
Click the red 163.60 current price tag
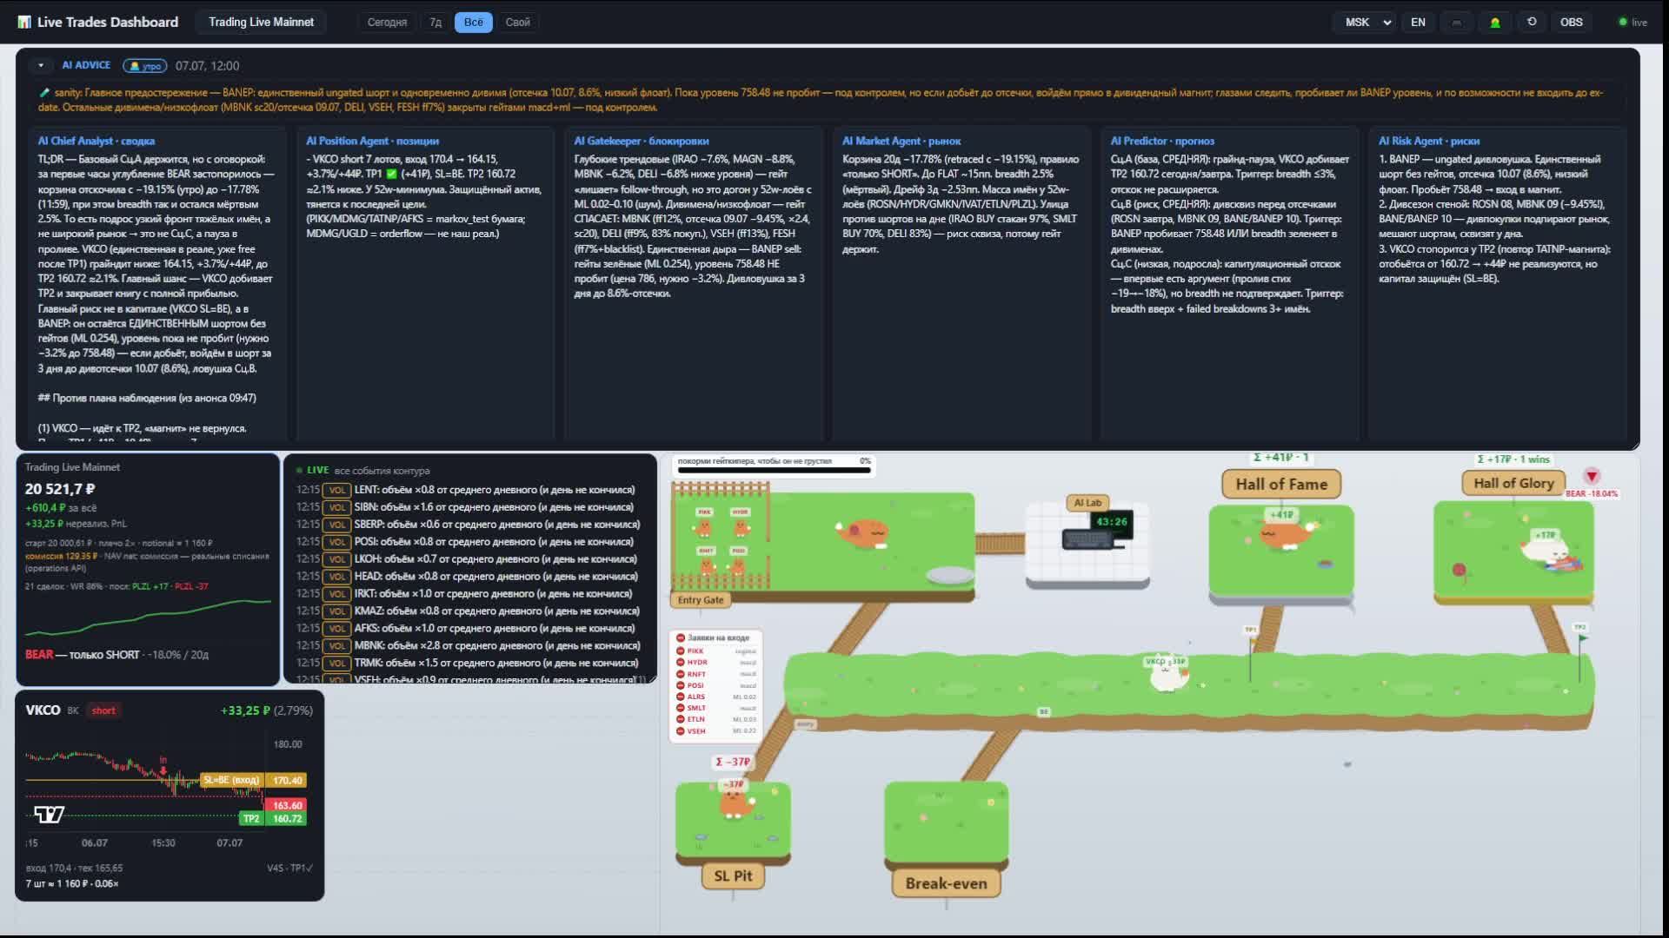287,805
